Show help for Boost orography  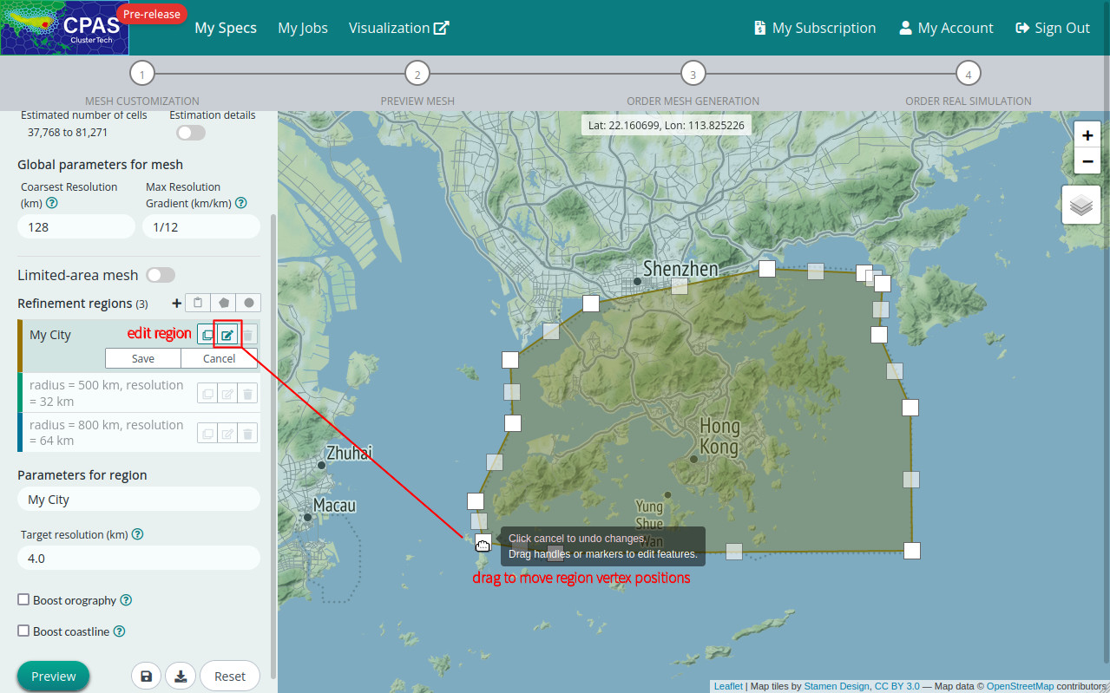point(126,600)
